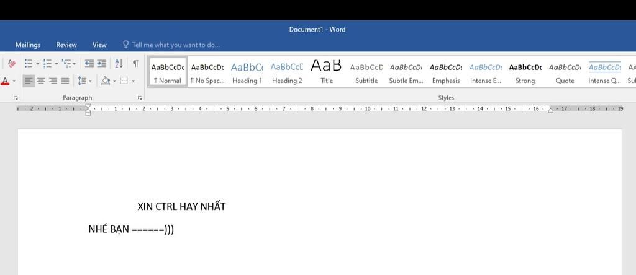Open the bullet library dropdown arrow
Image resolution: width=636 pixels, height=275 pixels.
(x=38, y=64)
